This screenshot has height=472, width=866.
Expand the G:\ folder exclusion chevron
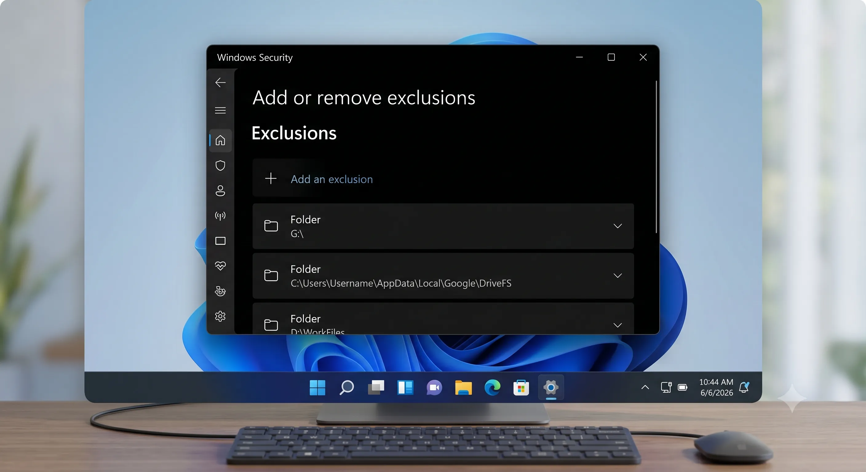coord(618,226)
